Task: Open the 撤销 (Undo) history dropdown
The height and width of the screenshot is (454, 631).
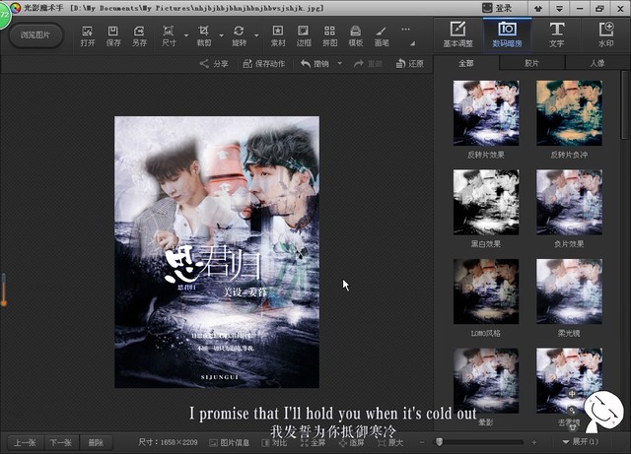Action: [338, 64]
